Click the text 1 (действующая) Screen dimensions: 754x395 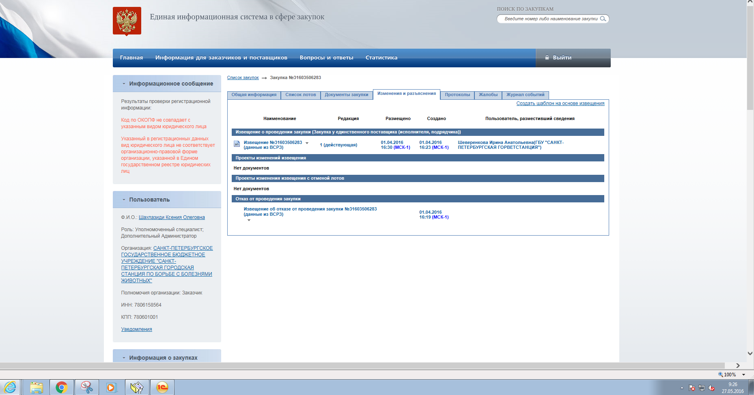coord(338,145)
